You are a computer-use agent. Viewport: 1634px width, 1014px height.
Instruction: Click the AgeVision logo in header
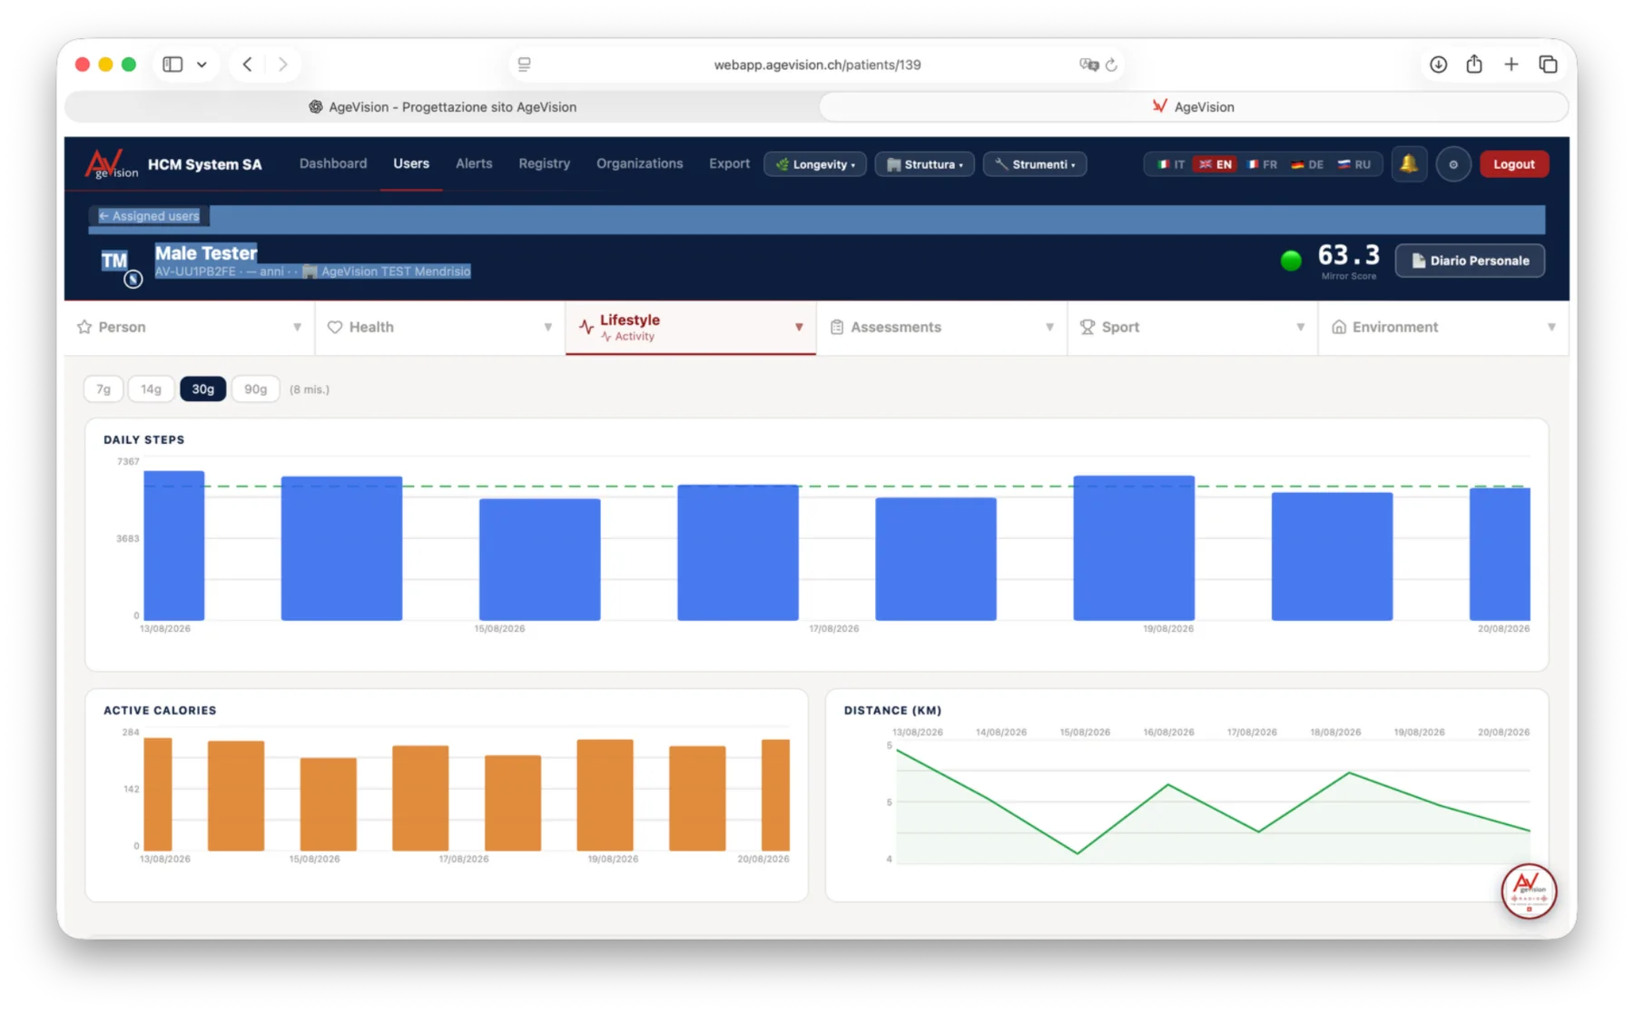click(x=112, y=164)
